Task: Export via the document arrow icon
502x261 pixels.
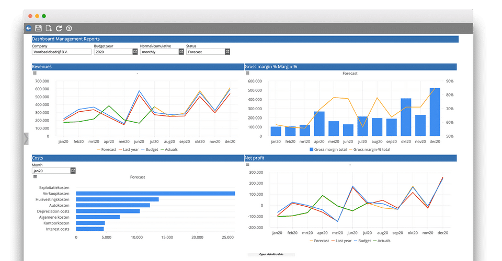Action: click(49, 28)
